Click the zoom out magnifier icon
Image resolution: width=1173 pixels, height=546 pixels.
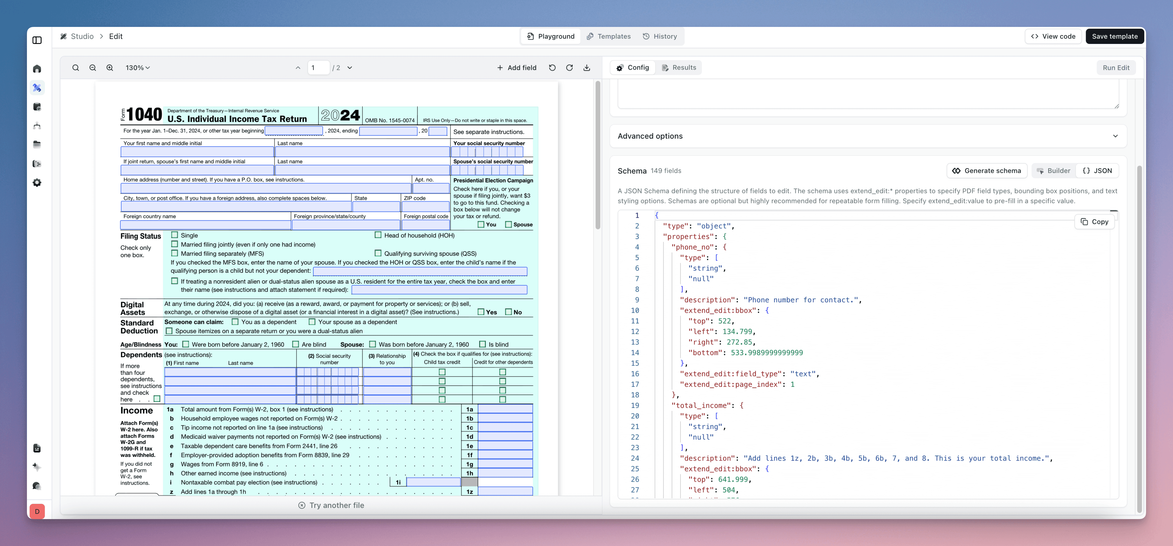pyautogui.click(x=93, y=68)
